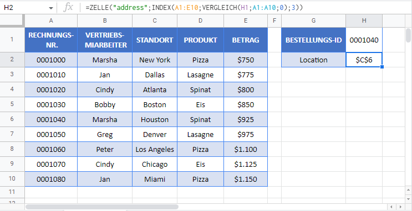Select row 5 header
This screenshot has width=412, height=211.
coord(12,105)
